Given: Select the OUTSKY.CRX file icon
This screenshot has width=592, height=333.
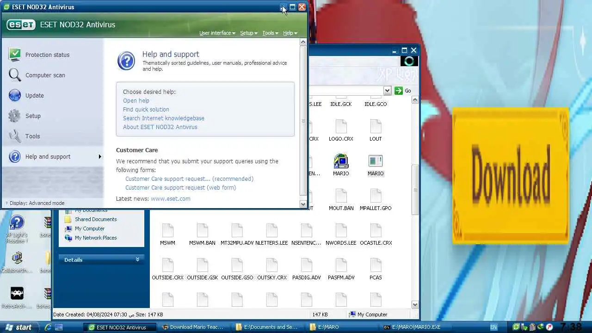Looking at the screenshot, I should pyautogui.click(x=271, y=265).
